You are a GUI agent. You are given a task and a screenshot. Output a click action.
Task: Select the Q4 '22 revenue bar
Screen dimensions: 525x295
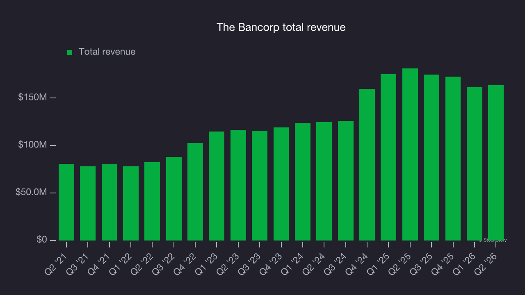tap(195, 192)
